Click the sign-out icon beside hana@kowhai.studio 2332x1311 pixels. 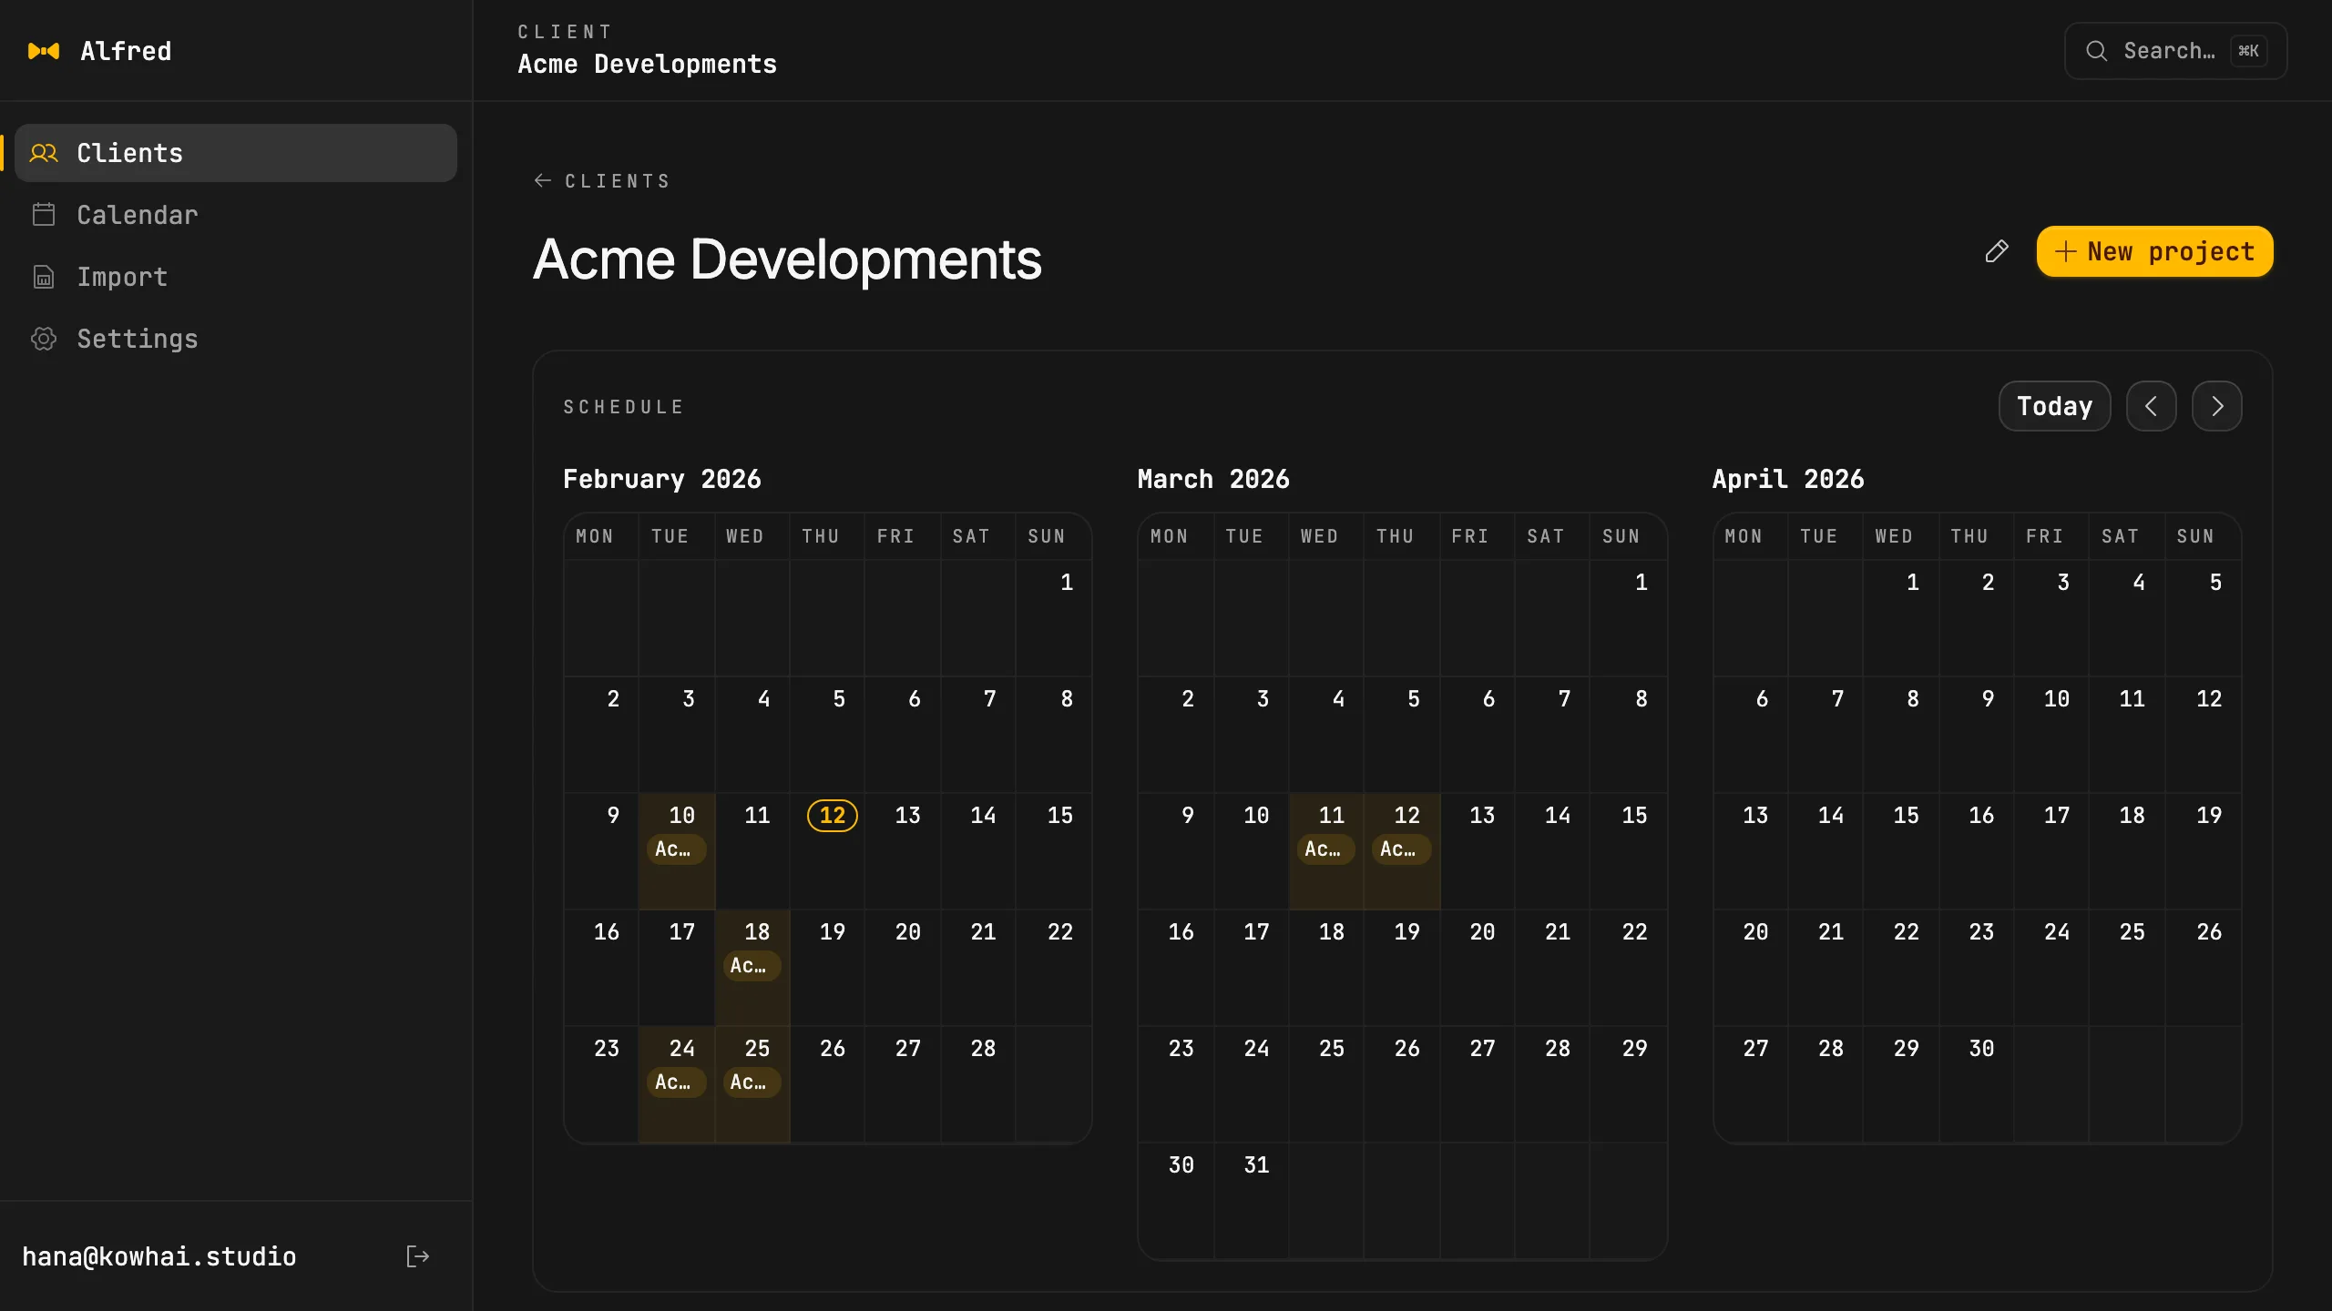[417, 1256]
